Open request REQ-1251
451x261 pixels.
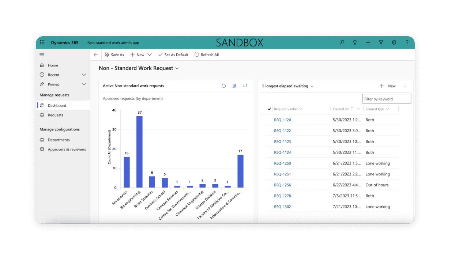click(282, 174)
